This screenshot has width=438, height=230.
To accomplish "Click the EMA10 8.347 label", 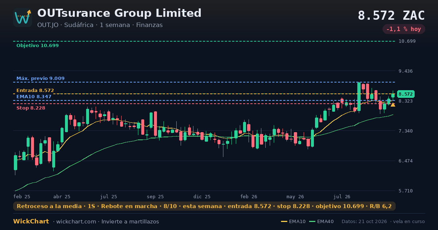I will pos(34,96).
